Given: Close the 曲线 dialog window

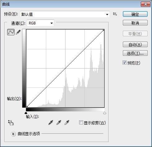Looking at the screenshot, I should tap(145, 4).
